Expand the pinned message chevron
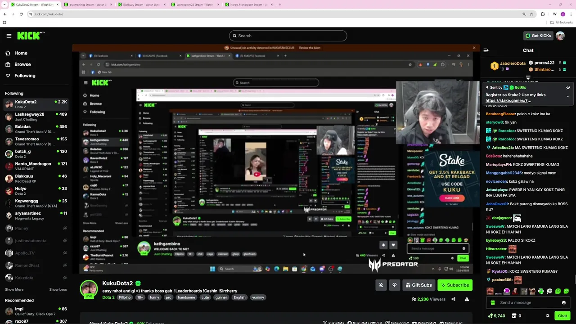576x324 pixels. point(568,96)
